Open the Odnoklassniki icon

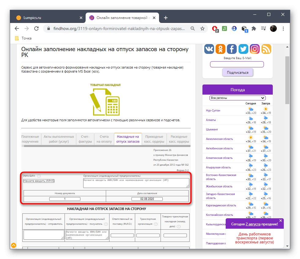coord(220,49)
